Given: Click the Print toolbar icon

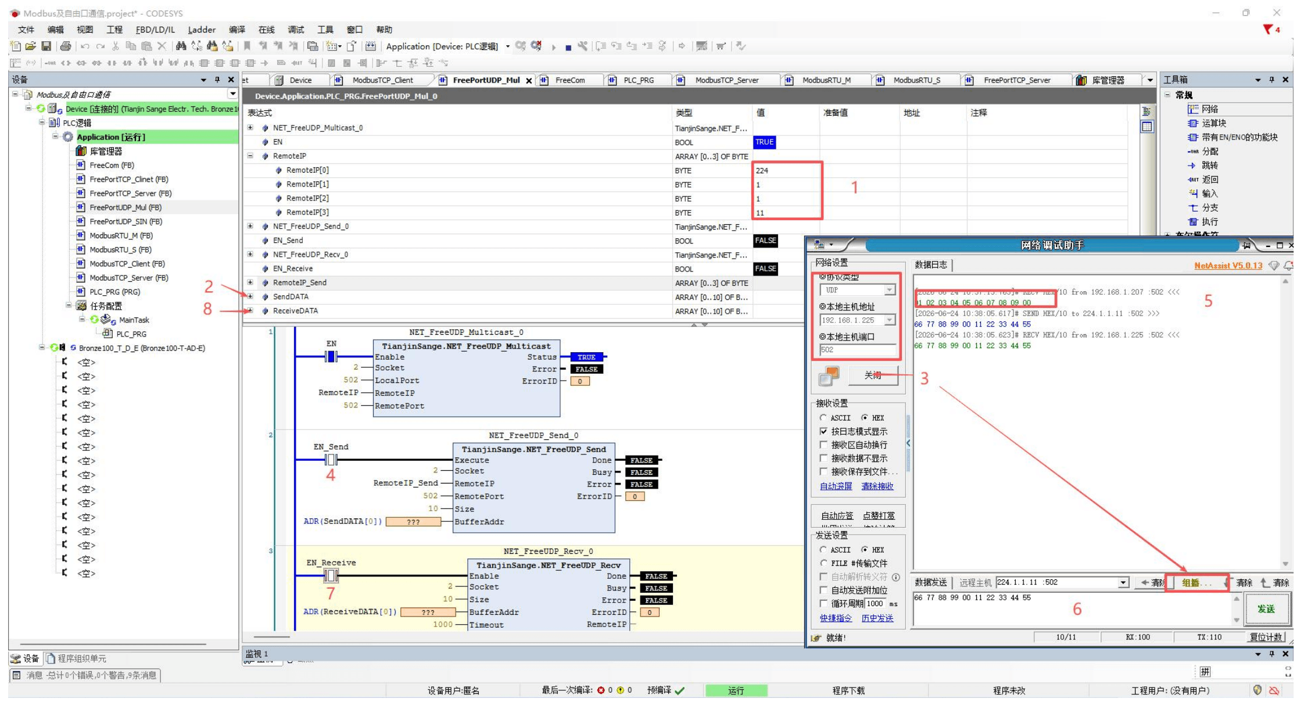Looking at the screenshot, I should (66, 46).
